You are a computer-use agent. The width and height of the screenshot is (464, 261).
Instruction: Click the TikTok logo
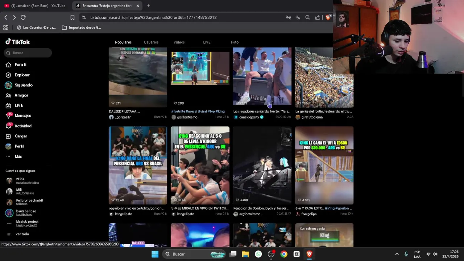click(x=17, y=42)
